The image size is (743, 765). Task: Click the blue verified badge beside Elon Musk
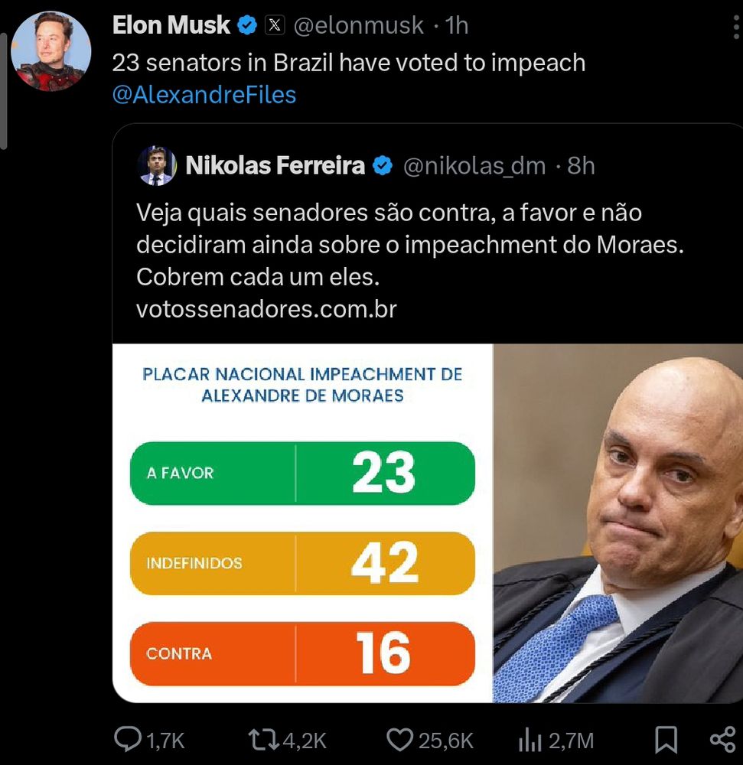(246, 25)
